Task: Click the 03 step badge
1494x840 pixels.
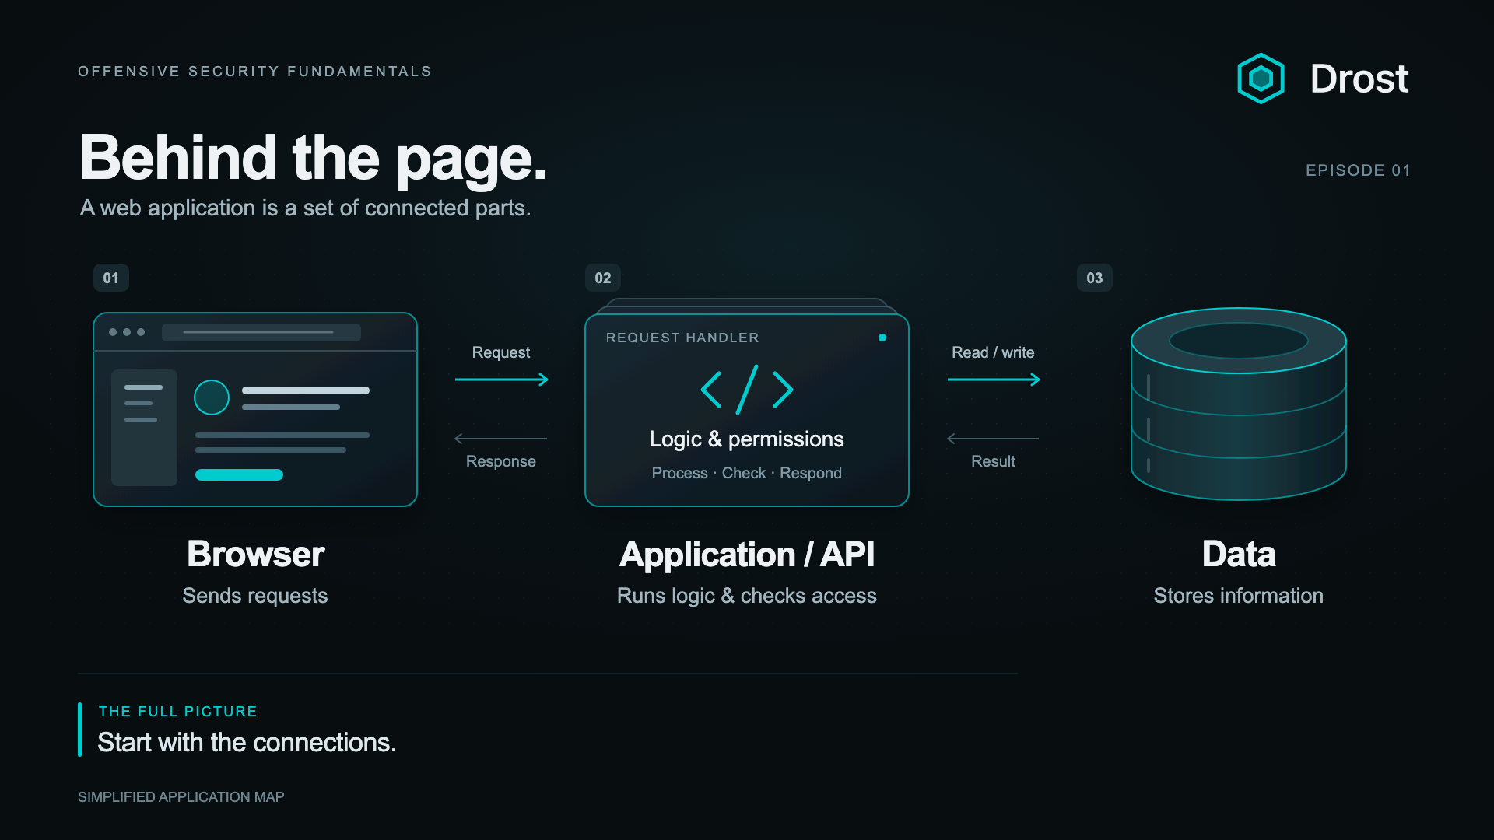Action: (x=1095, y=278)
